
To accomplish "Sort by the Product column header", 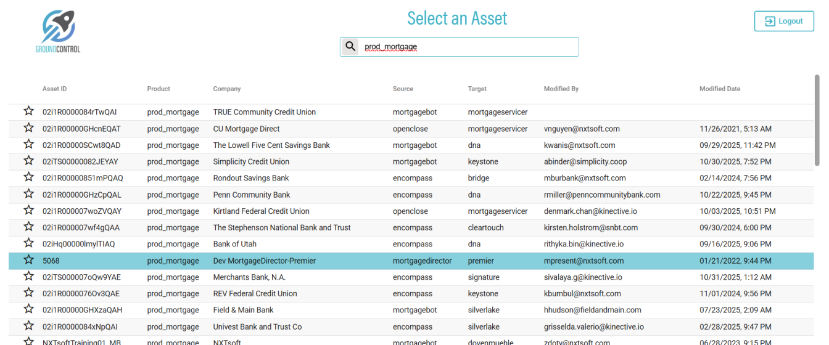I will pos(159,89).
